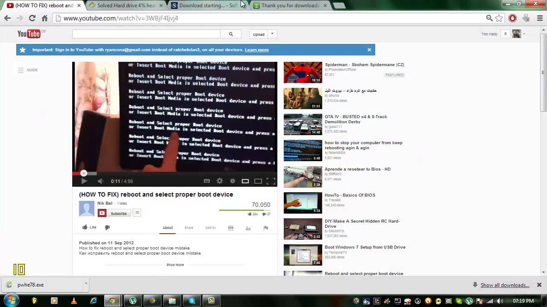Open the Windows Start menu

(12, 301)
